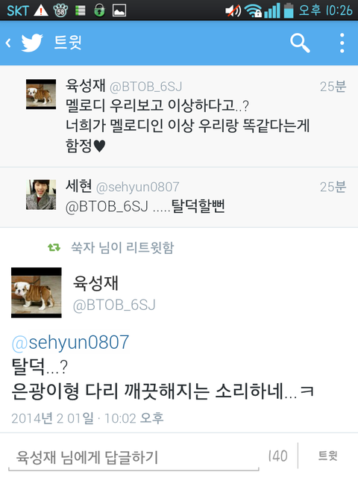358x478 pixels.
Task: Tap the Wi-Fi status icon
Action: 254,11
